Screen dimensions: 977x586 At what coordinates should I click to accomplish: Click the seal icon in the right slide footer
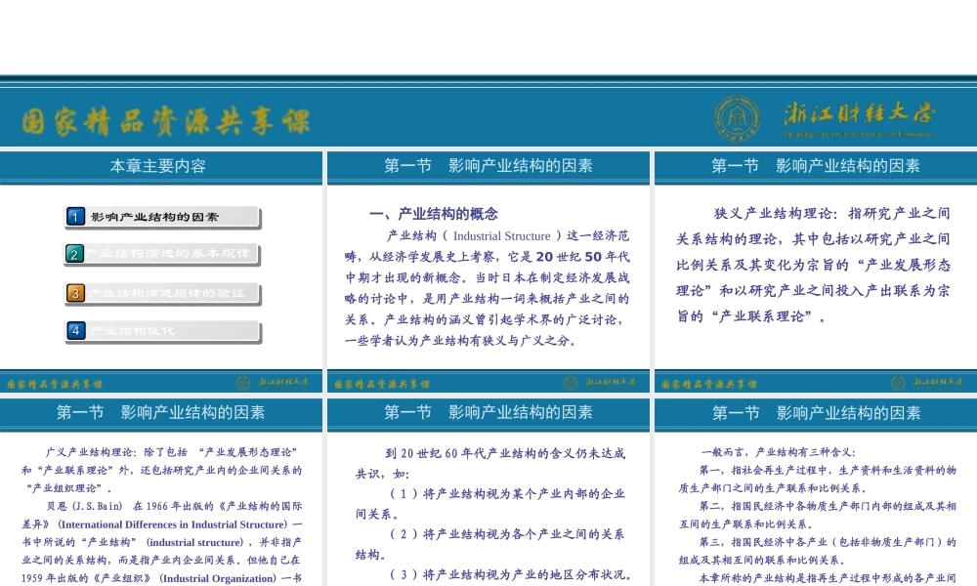[x=896, y=383]
